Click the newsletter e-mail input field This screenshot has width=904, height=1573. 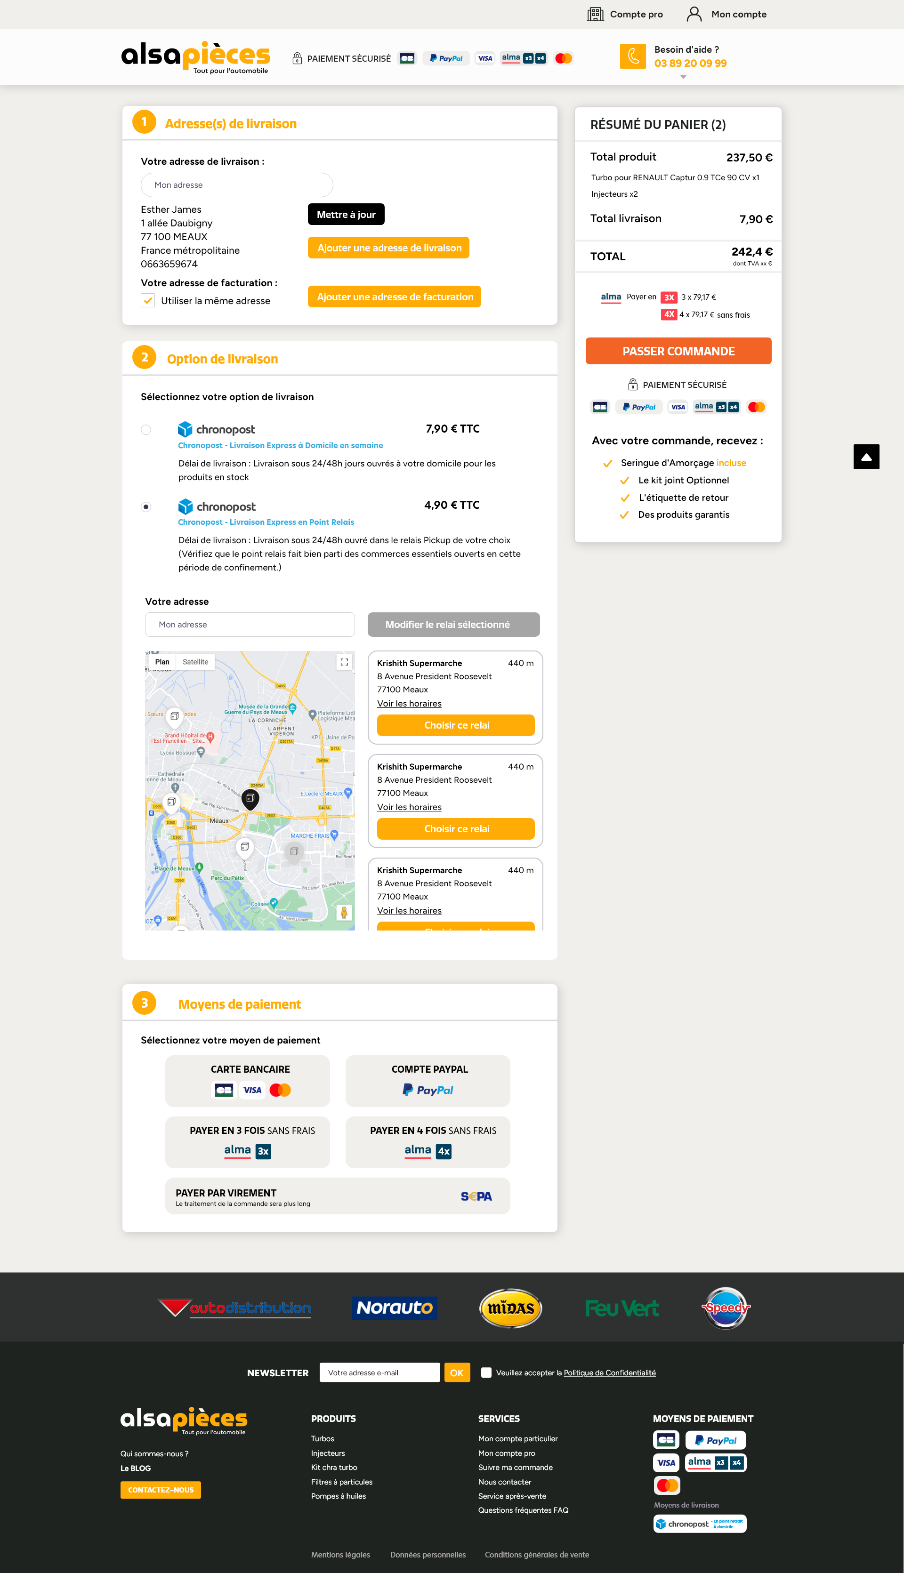click(x=379, y=1372)
